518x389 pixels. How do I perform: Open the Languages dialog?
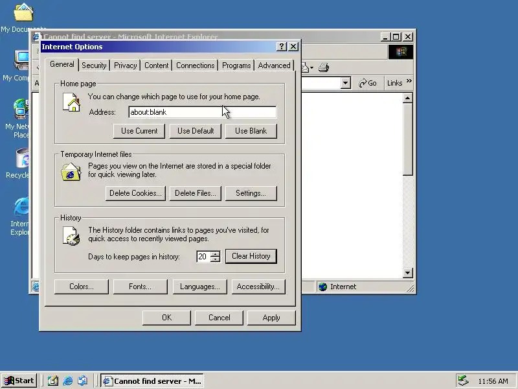click(200, 287)
